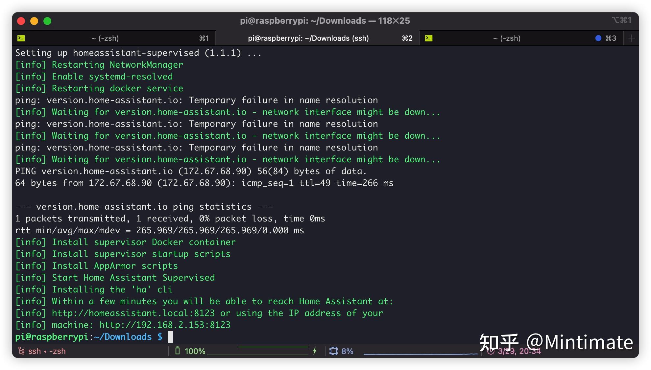Click the terminal icon on first tab
The width and height of the screenshot is (651, 370).
[21, 38]
